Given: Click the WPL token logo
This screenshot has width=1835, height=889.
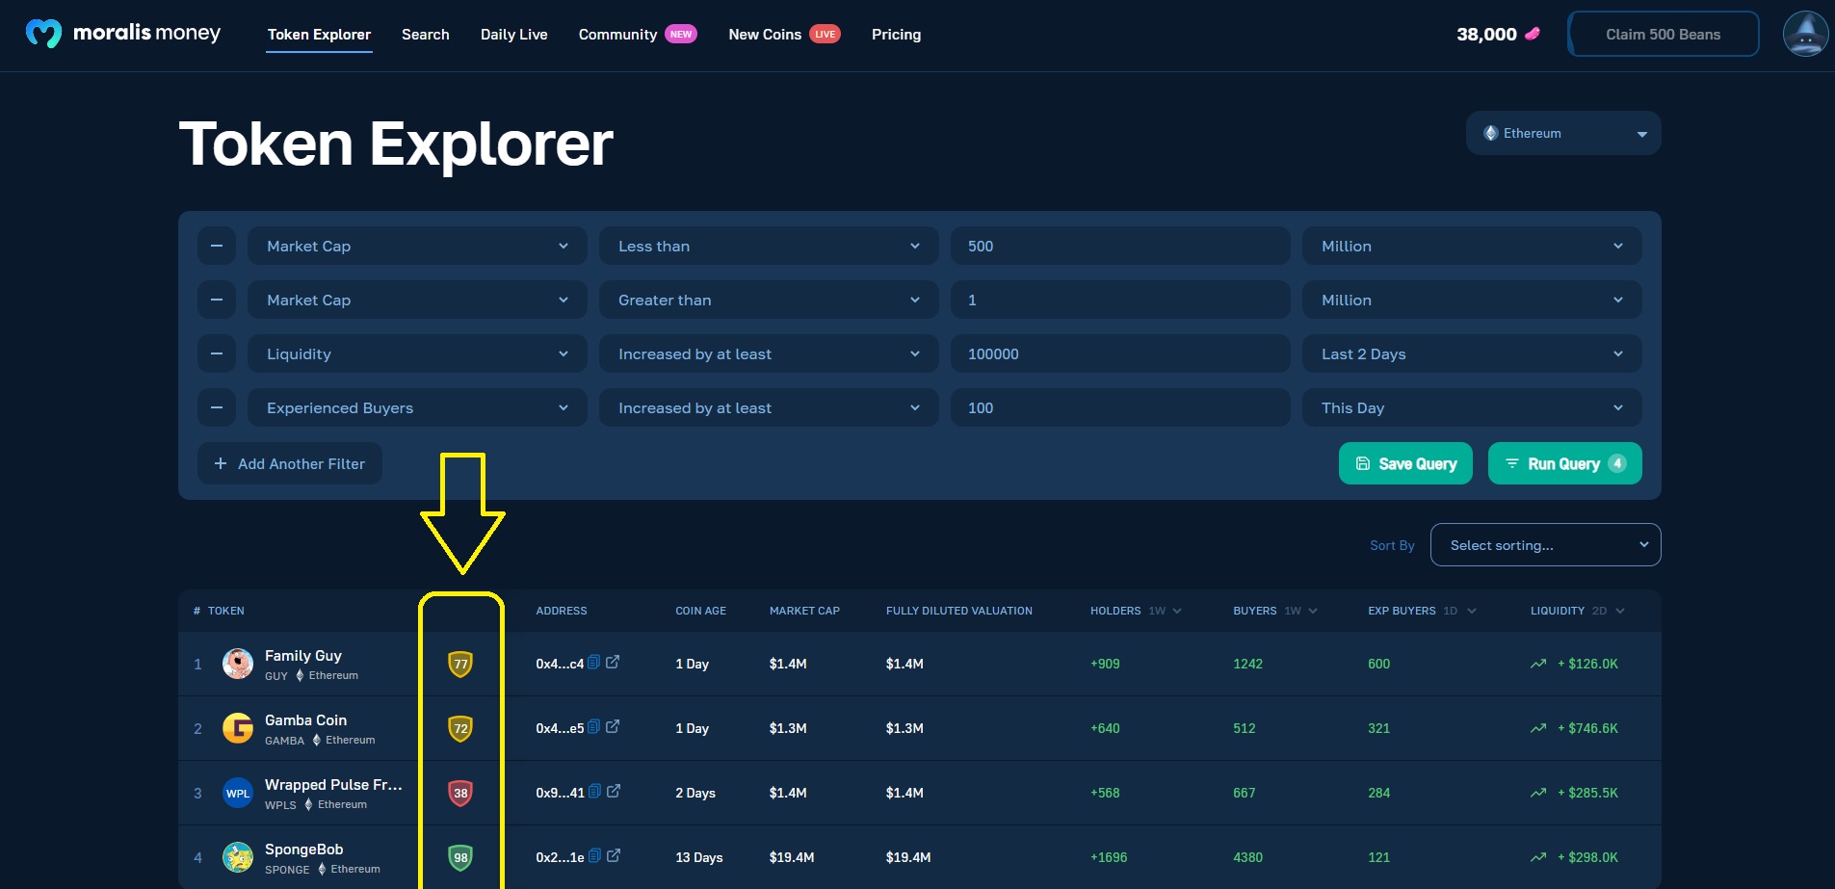Looking at the screenshot, I should click(238, 793).
